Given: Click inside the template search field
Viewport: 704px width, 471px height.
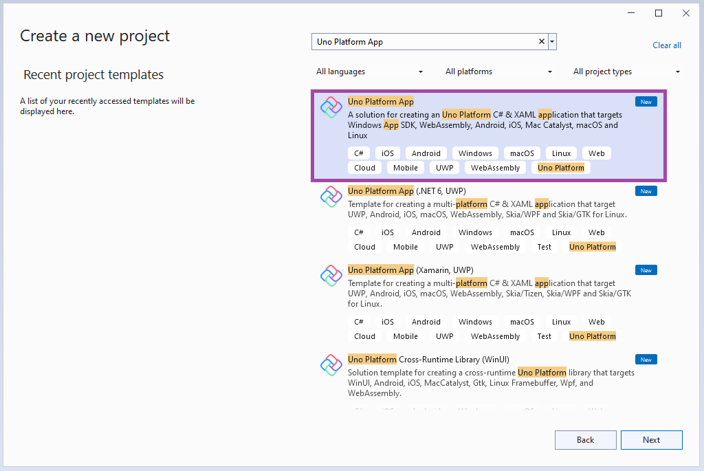Looking at the screenshot, I should (x=424, y=42).
